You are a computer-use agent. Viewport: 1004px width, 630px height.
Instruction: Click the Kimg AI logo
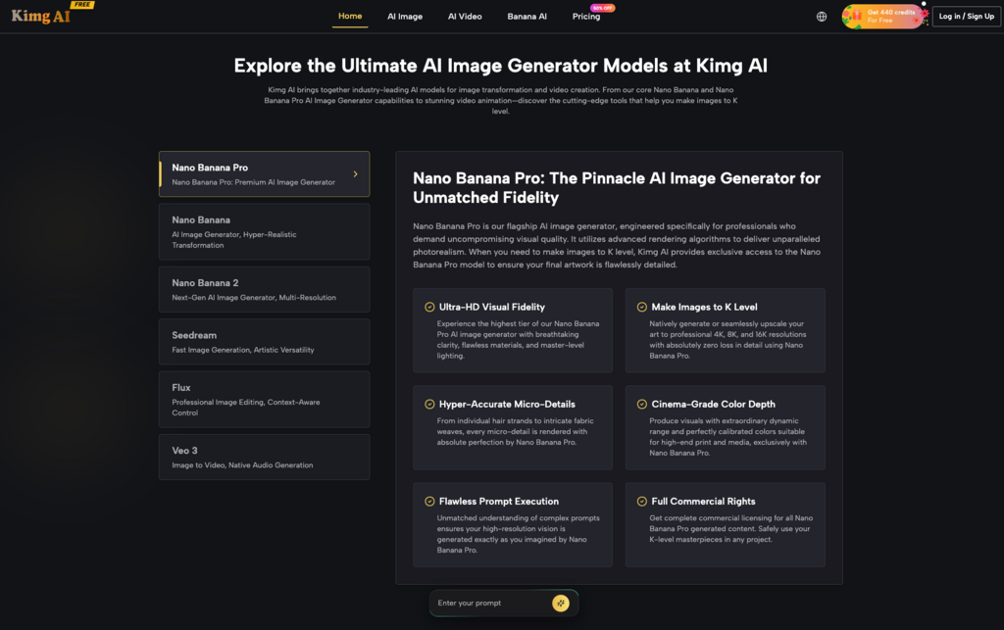[x=41, y=16]
